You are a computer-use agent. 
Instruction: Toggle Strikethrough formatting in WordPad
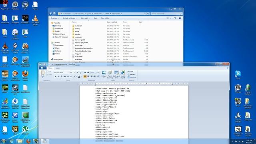tap(65, 76)
